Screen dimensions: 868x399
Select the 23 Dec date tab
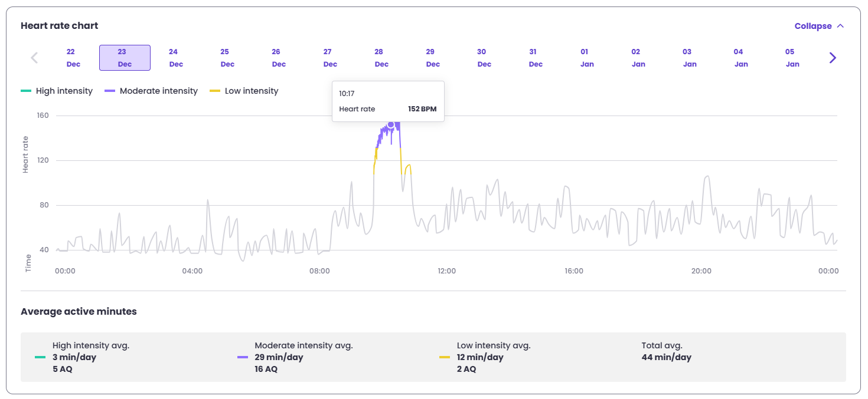[x=125, y=58]
